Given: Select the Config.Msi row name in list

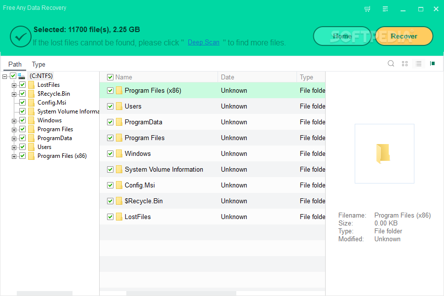Looking at the screenshot, I should click(x=140, y=185).
